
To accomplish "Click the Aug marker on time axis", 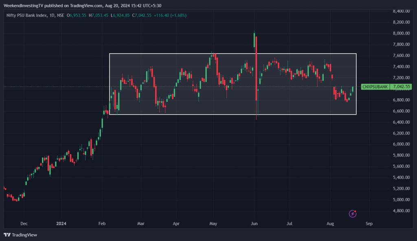I will [x=330, y=224].
